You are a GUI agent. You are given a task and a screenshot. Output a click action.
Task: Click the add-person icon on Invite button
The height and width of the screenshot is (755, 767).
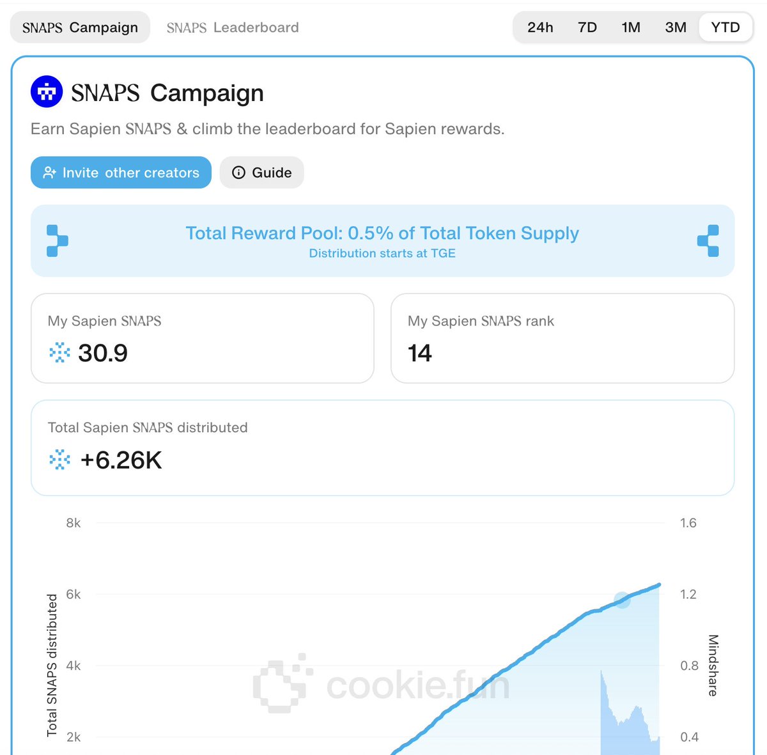49,173
